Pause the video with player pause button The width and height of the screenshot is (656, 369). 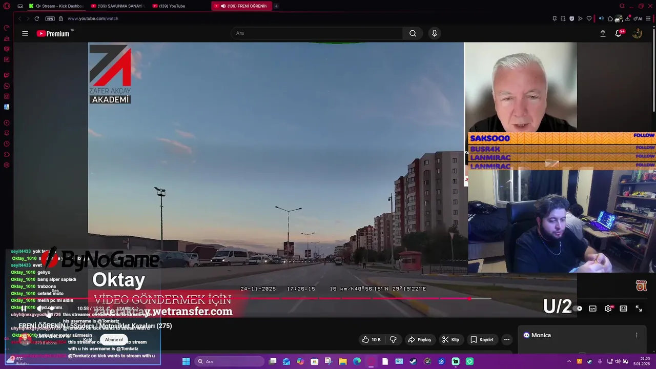[24, 309]
